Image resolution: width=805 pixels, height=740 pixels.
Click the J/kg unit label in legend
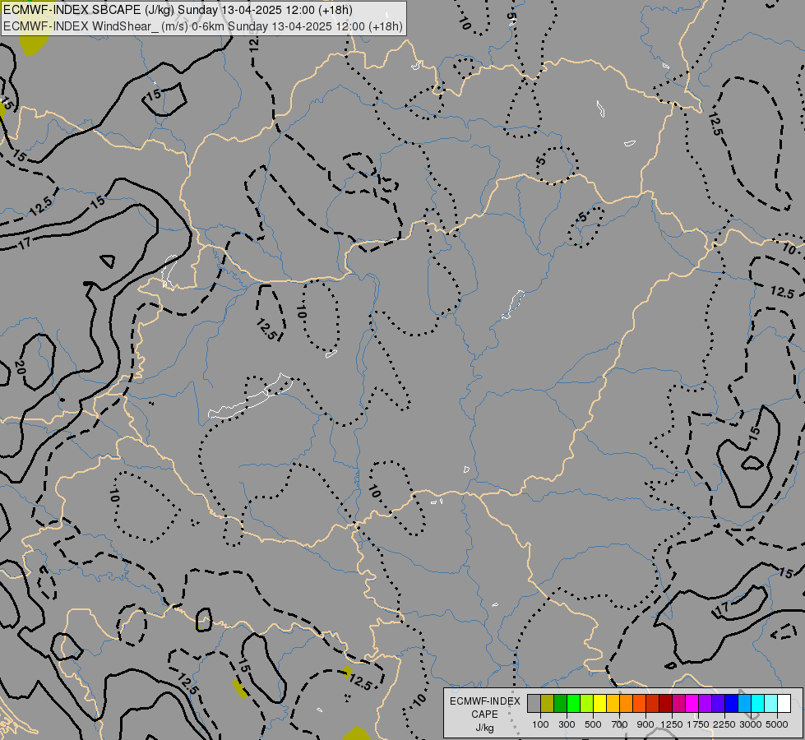click(484, 728)
